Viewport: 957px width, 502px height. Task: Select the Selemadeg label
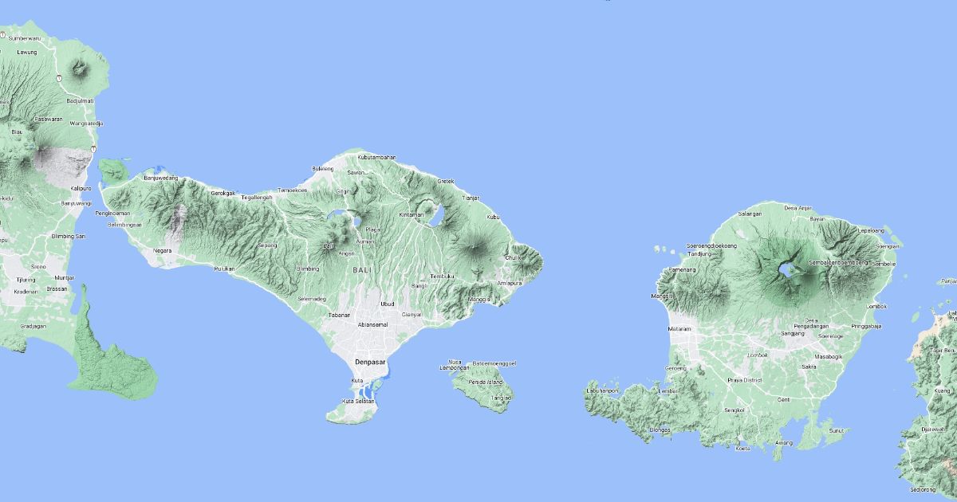click(312, 299)
